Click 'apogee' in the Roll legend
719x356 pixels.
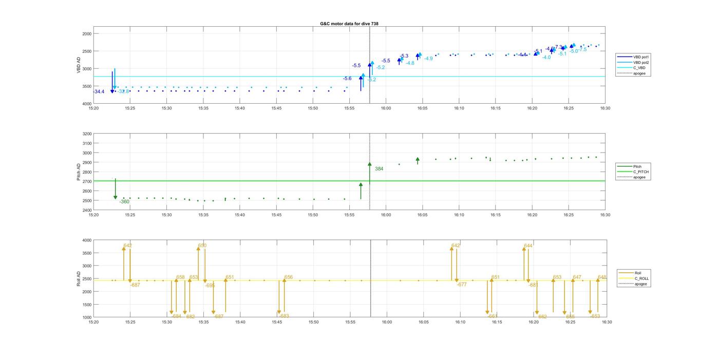[641, 284]
